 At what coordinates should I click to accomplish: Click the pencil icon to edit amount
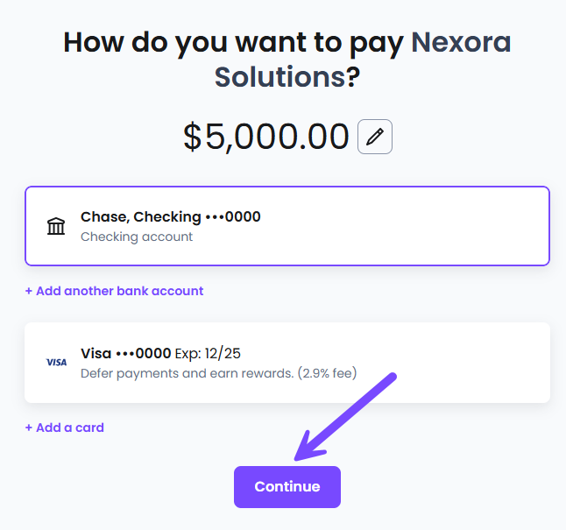pyautogui.click(x=375, y=137)
